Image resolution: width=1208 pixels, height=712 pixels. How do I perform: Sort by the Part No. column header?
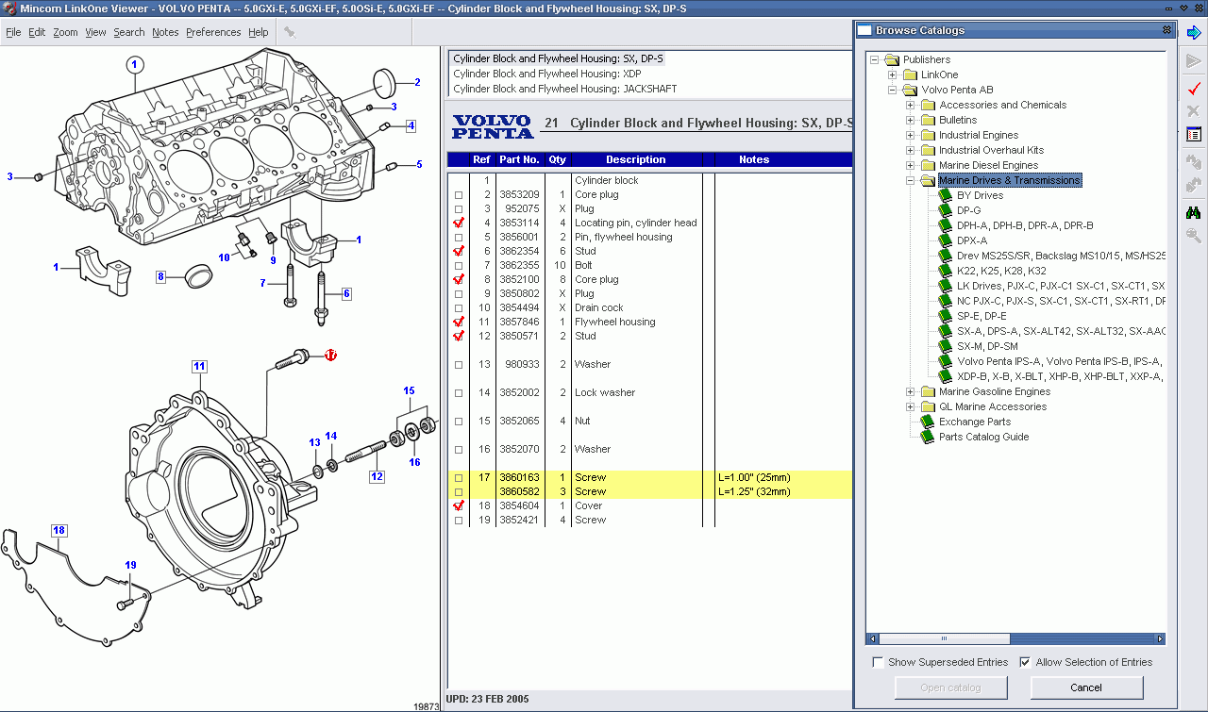coord(519,159)
